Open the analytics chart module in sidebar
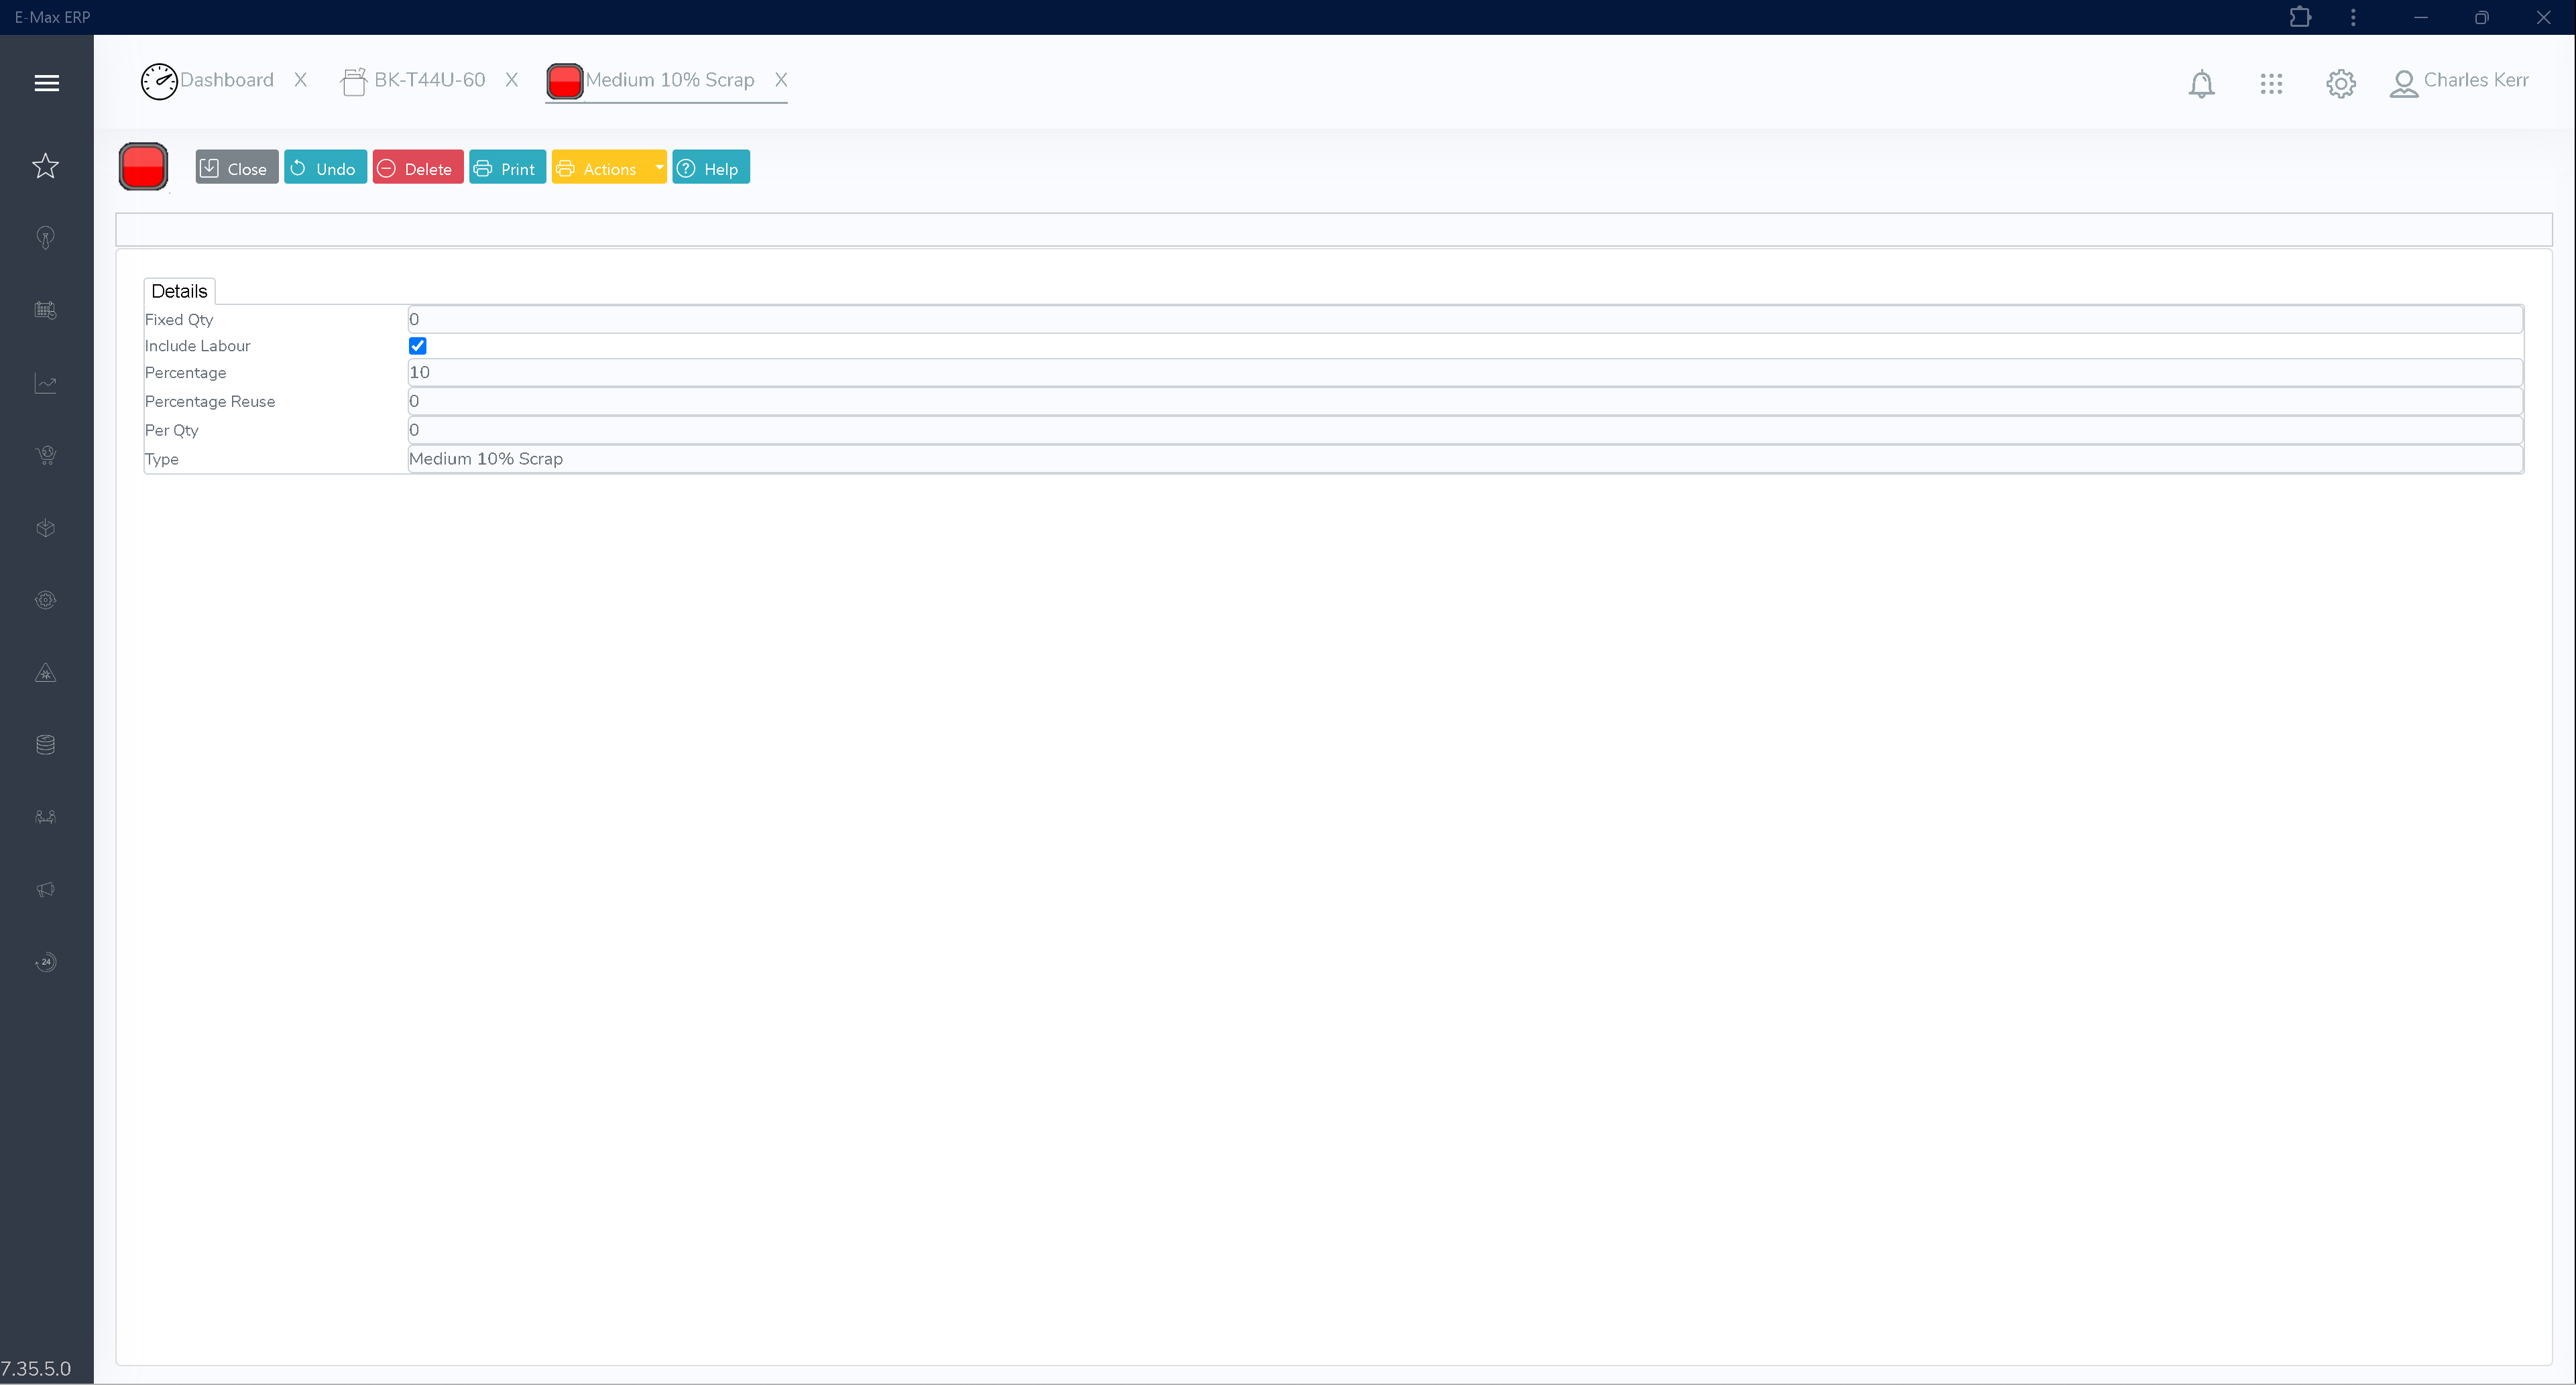 point(45,383)
